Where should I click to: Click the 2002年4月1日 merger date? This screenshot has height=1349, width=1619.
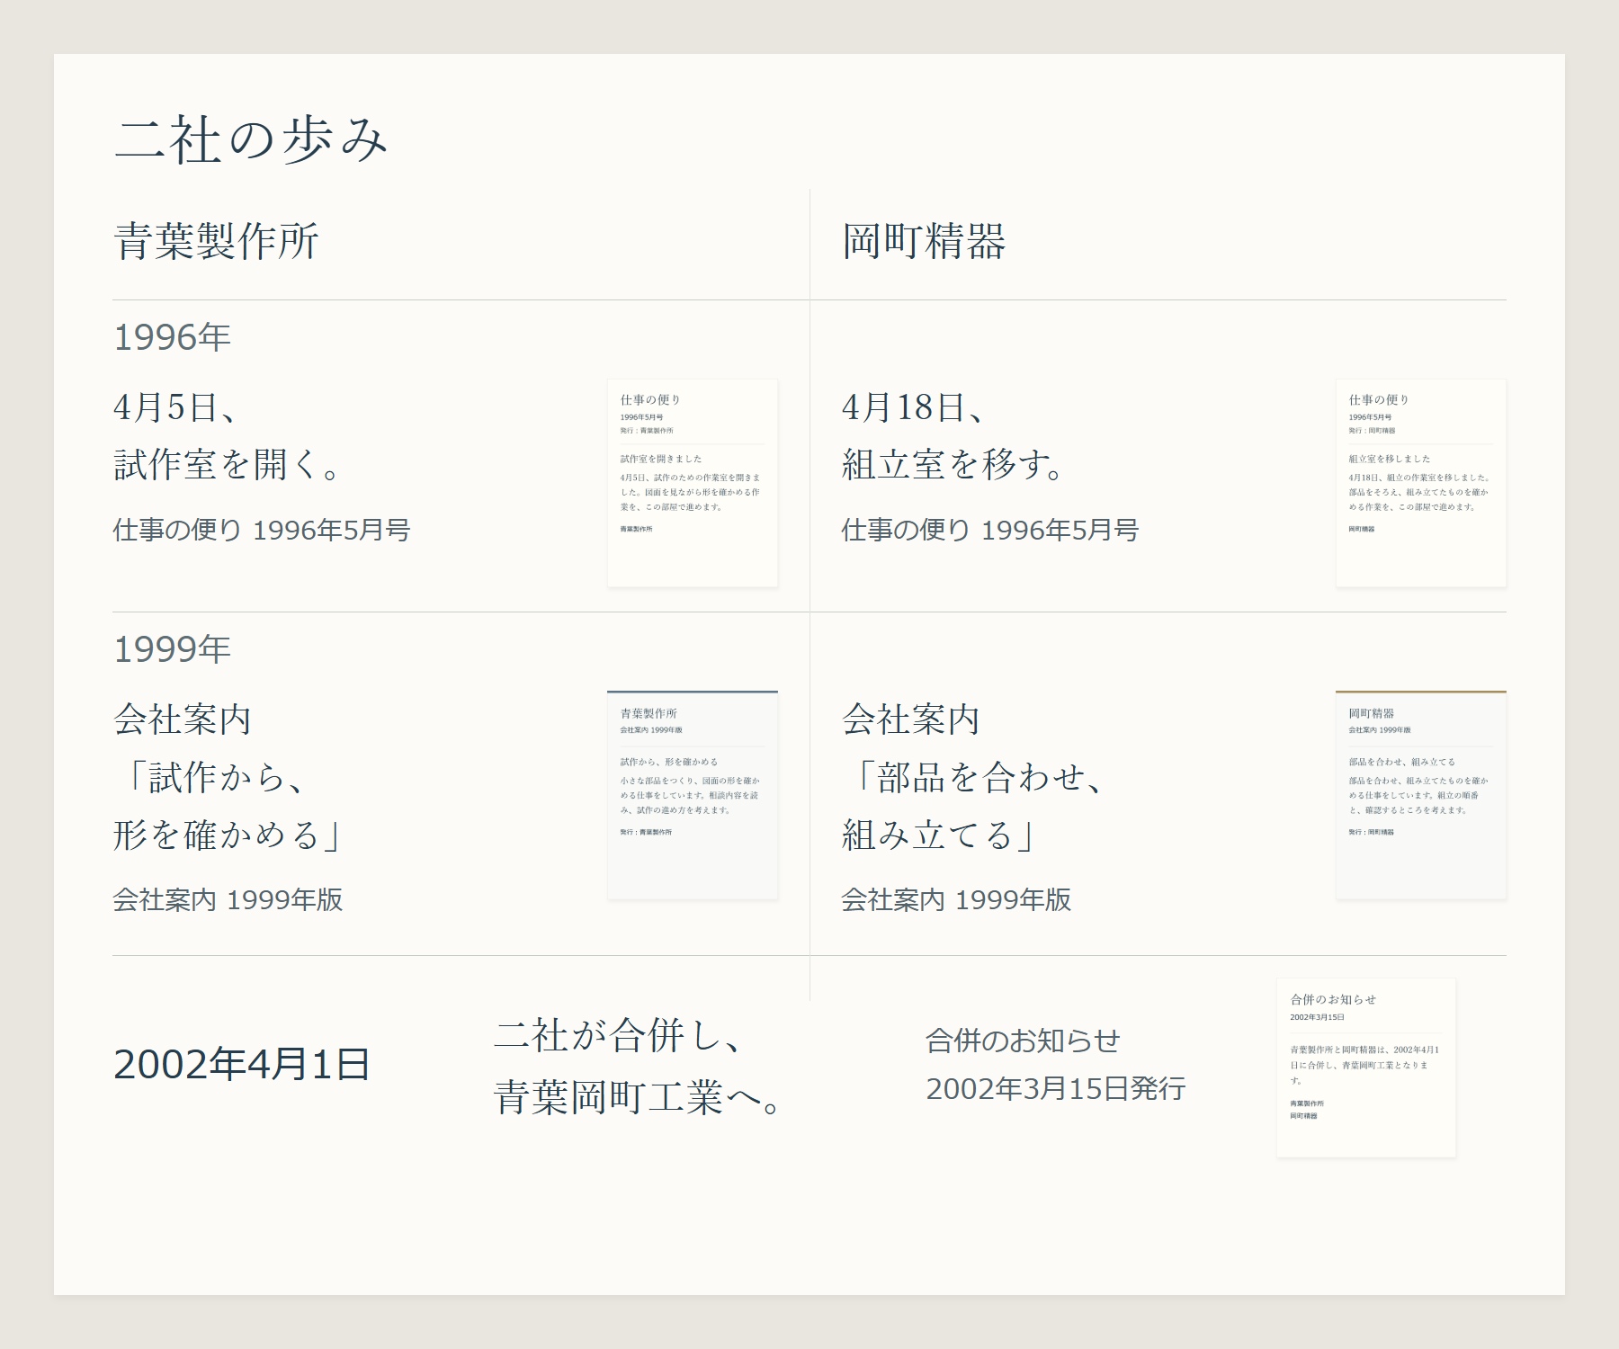[x=242, y=1065]
